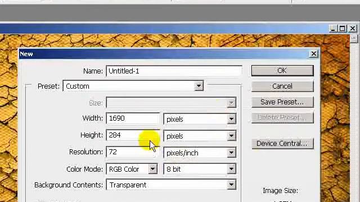This screenshot has height=202, width=360.
Task: Click the document scrollbar up arrow
Action: point(354,38)
